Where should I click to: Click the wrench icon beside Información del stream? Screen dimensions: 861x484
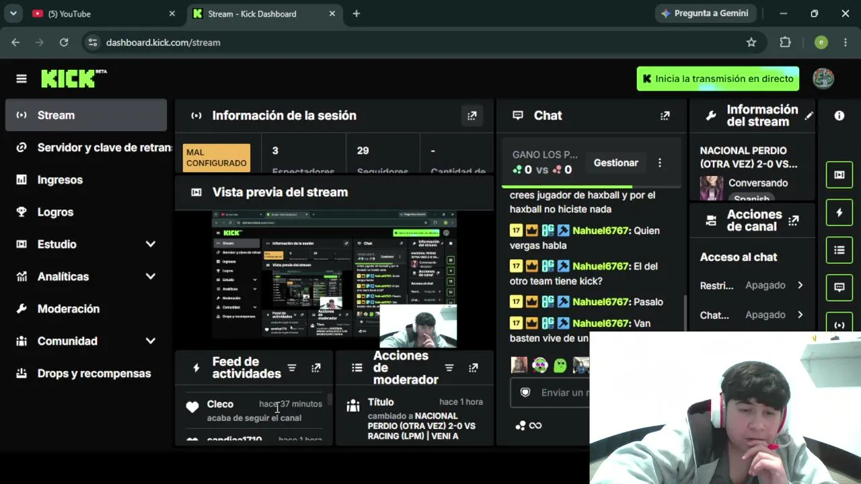pos(711,116)
